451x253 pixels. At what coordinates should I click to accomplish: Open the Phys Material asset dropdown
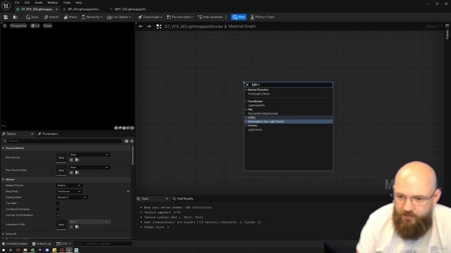[x=89, y=155]
